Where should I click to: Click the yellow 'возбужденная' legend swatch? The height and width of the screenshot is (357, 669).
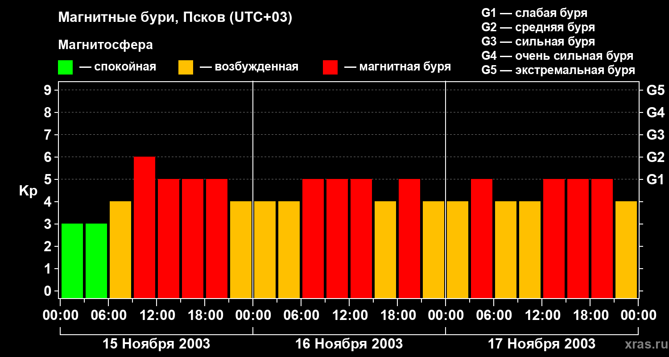coord(186,67)
